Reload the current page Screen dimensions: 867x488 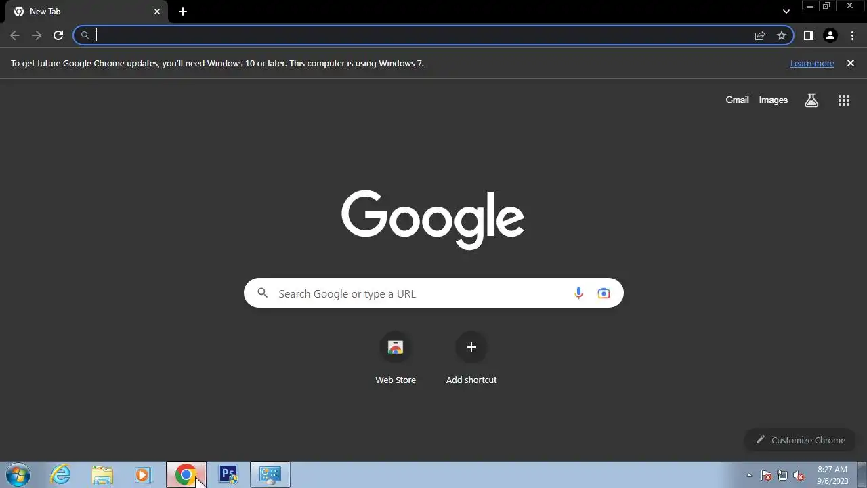(58, 35)
